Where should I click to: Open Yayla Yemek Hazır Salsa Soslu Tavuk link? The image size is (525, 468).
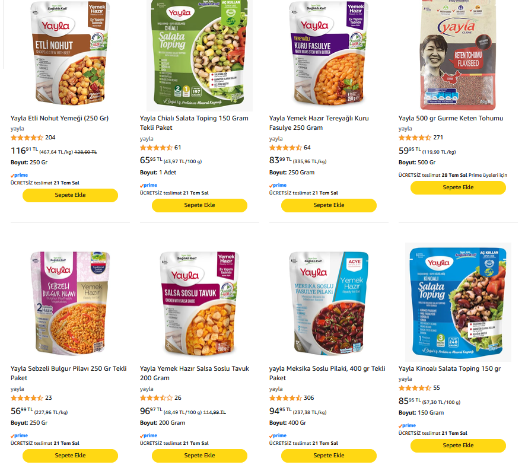195,373
